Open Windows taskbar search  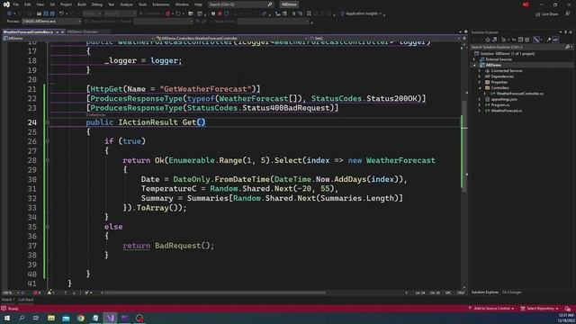pos(22,318)
